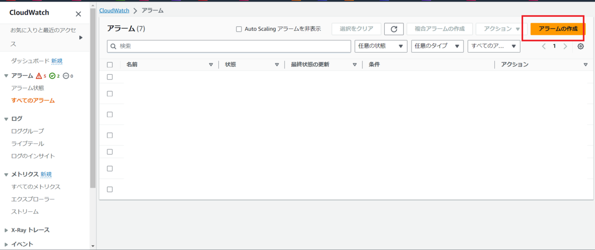Toggle the select-all header checkbox

point(110,65)
